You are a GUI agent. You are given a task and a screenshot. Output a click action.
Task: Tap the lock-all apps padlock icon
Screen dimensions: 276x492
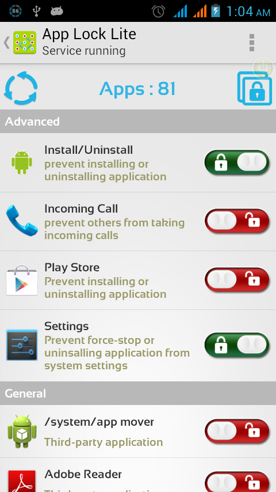coord(254,88)
